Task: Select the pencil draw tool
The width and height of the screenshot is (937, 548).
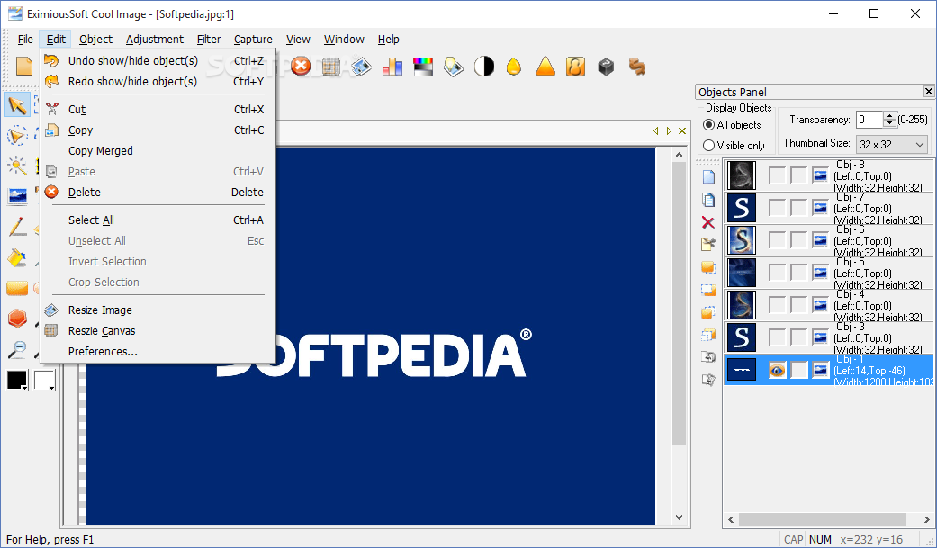Action: (17, 227)
